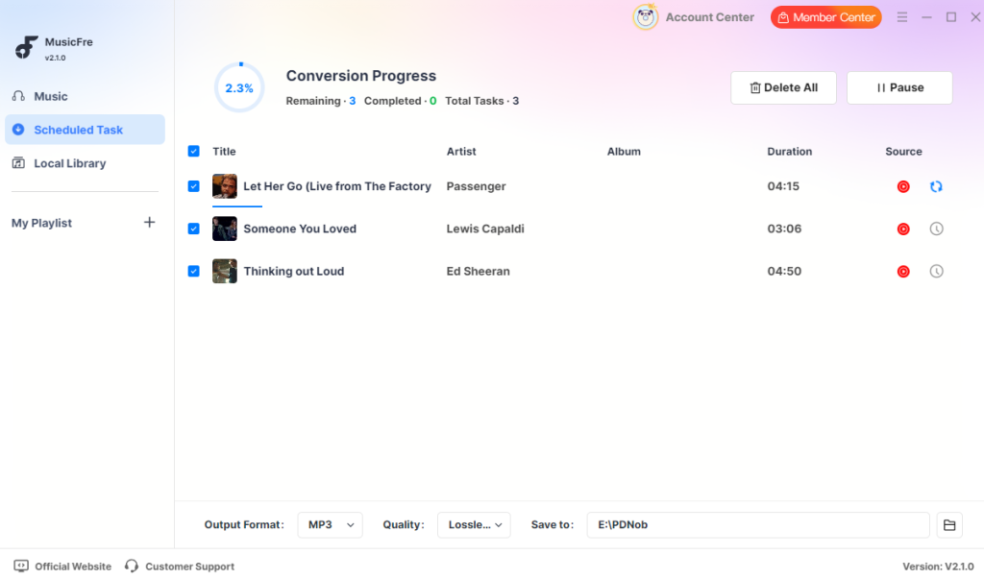The height and width of the screenshot is (579, 984).
Task: Click duration 04:50
Action: pos(784,271)
